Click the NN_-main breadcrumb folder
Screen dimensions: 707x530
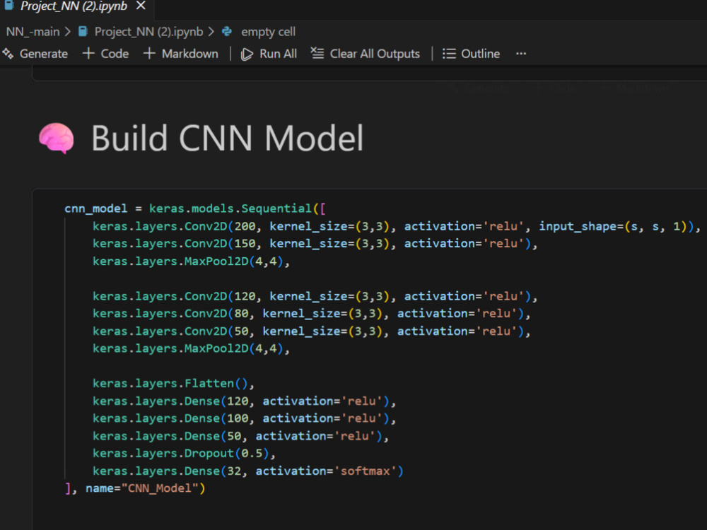point(33,32)
